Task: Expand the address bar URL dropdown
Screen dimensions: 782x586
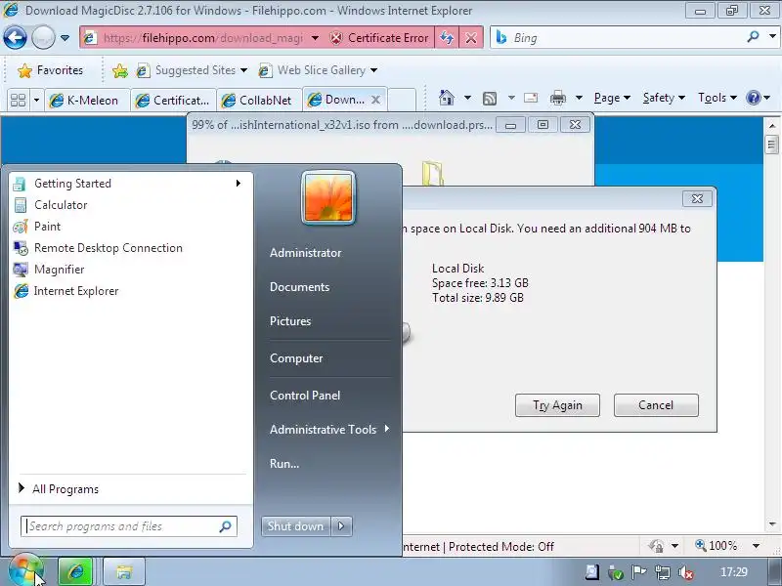Action: 315,38
